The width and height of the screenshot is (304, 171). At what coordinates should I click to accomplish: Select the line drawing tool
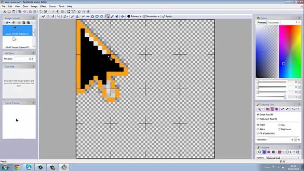(83, 17)
